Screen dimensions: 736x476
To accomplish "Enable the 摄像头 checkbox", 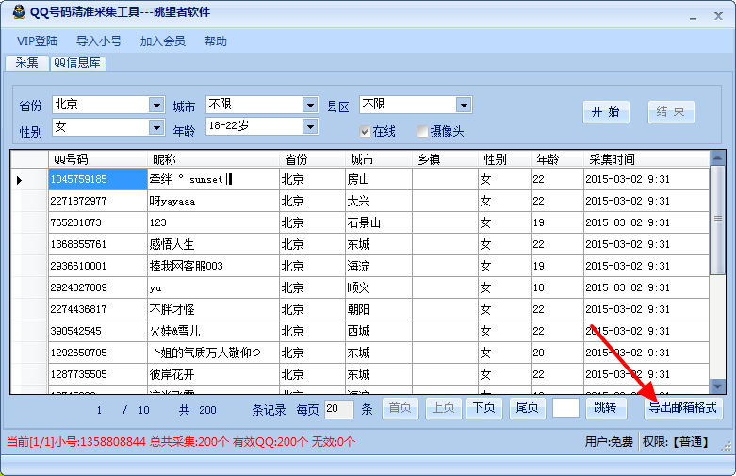I will coord(422,131).
